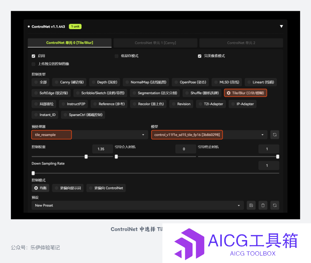Pick NormalMap (法线贴图) control type

pyautogui.click(x=146, y=82)
